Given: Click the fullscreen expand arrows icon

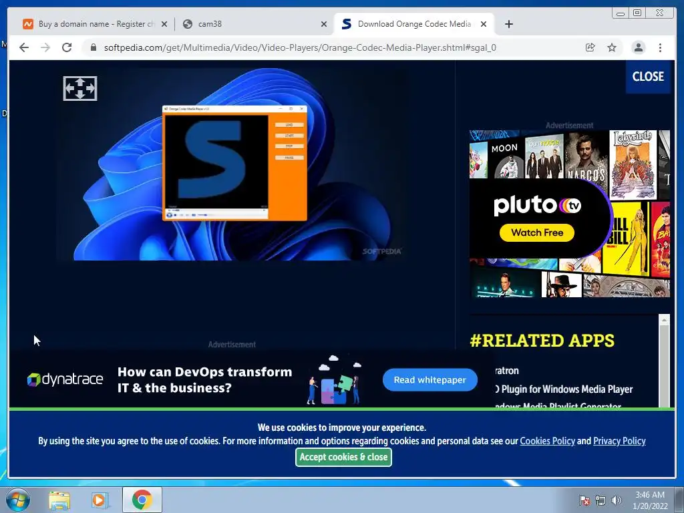Looking at the screenshot, I should (x=80, y=89).
